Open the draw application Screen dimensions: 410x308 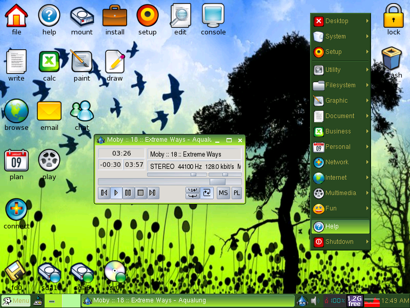(x=115, y=62)
